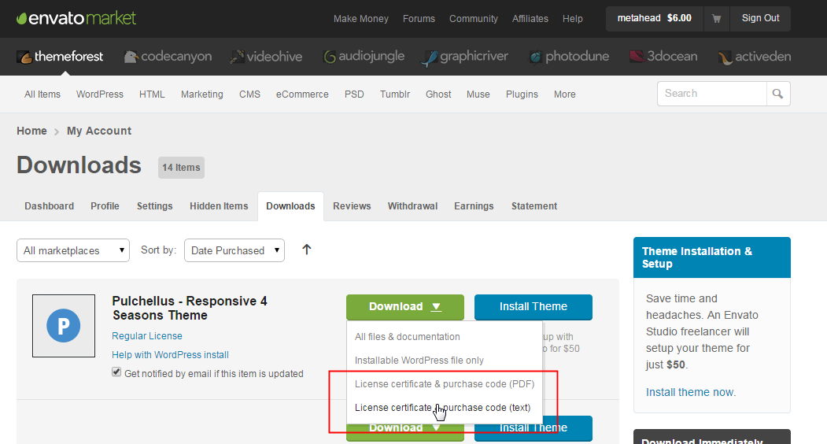The image size is (827, 444).
Task: Click the Pulchellus theme thumbnail
Action: pyautogui.click(x=64, y=326)
